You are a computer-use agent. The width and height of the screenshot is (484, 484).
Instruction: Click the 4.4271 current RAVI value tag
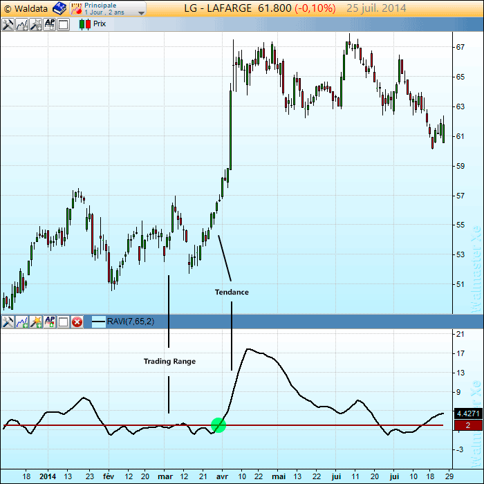pos(468,413)
